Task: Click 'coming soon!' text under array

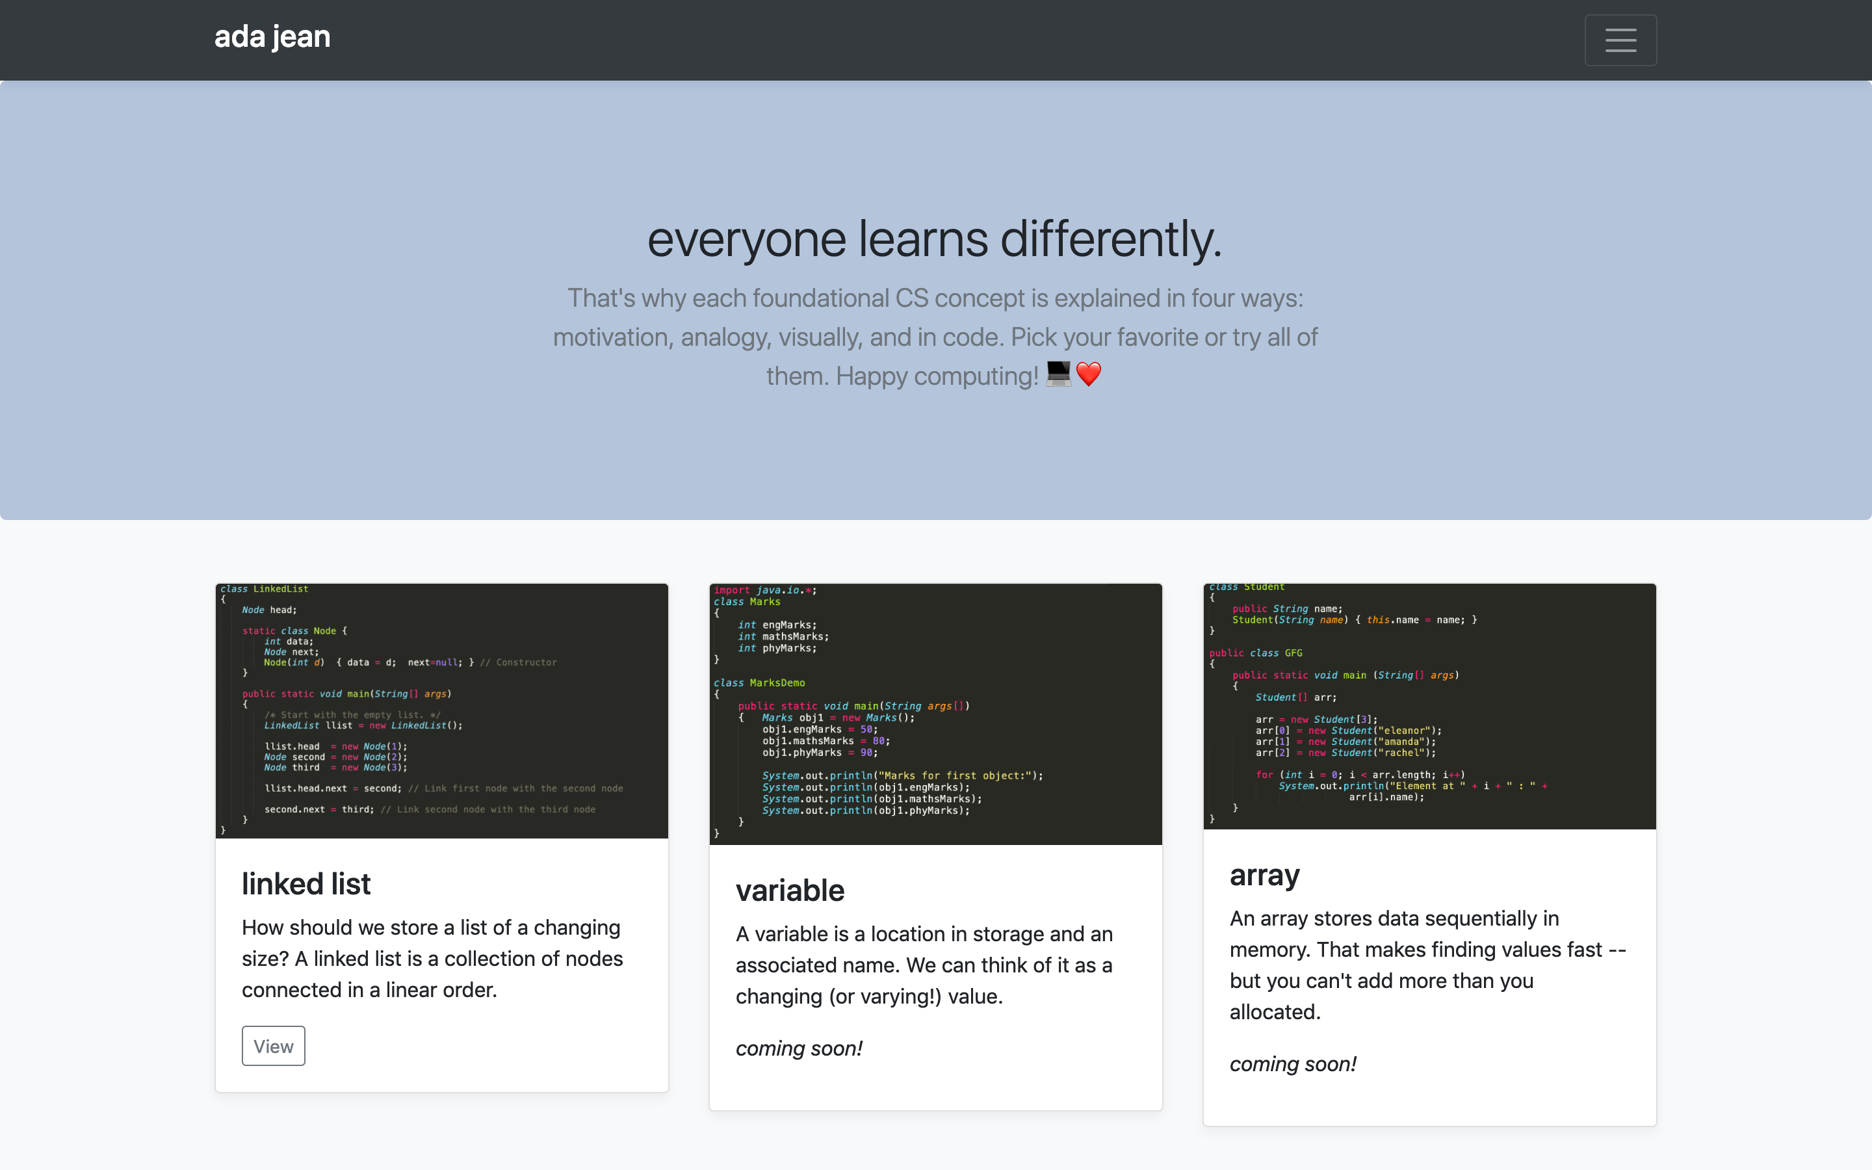Action: [1293, 1064]
